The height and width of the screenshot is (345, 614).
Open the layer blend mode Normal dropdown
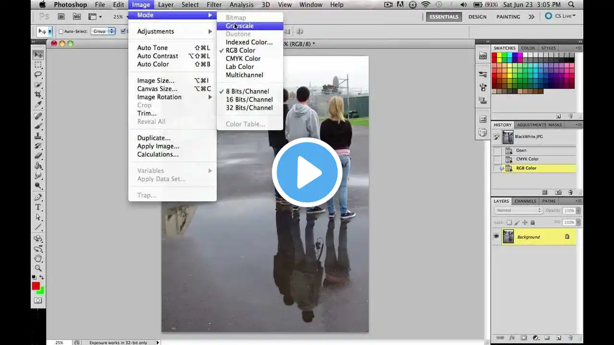[x=518, y=210]
